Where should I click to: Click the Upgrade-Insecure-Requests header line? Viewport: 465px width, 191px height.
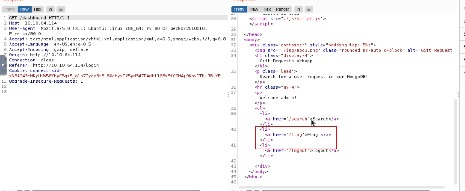[45, 81]
